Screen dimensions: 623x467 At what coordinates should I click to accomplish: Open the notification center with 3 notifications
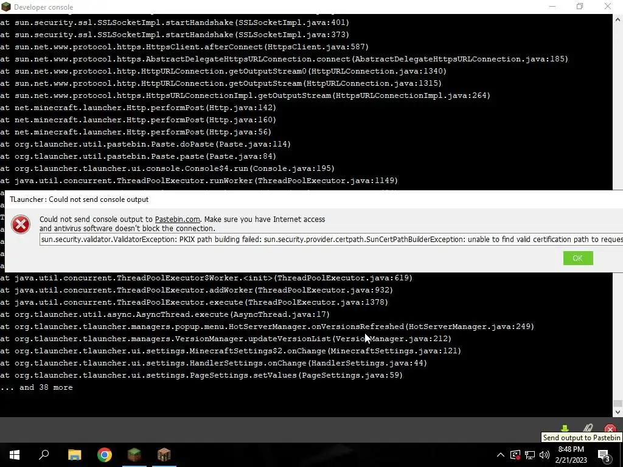(605, 455)
